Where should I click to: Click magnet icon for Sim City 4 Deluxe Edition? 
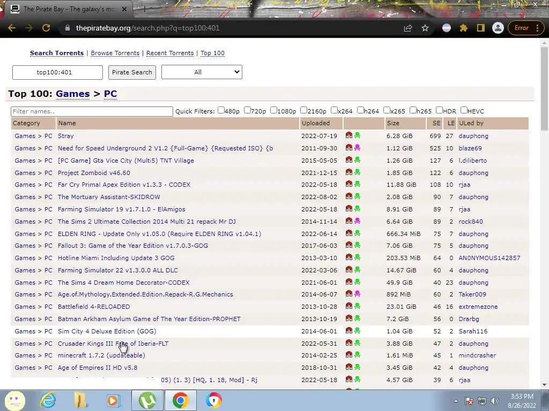(x=348, y=330)
